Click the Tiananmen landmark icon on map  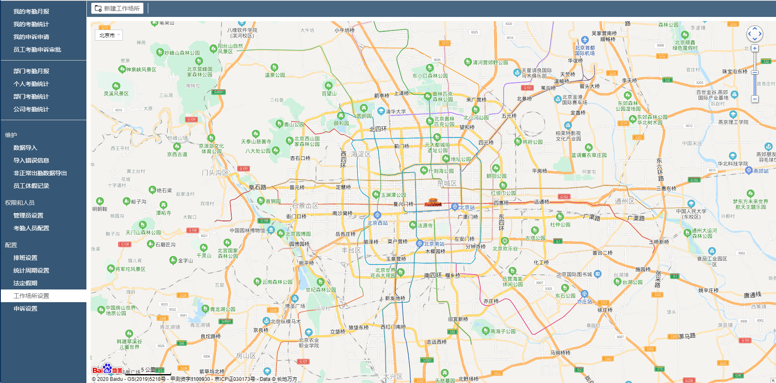[x=433, y=202]
